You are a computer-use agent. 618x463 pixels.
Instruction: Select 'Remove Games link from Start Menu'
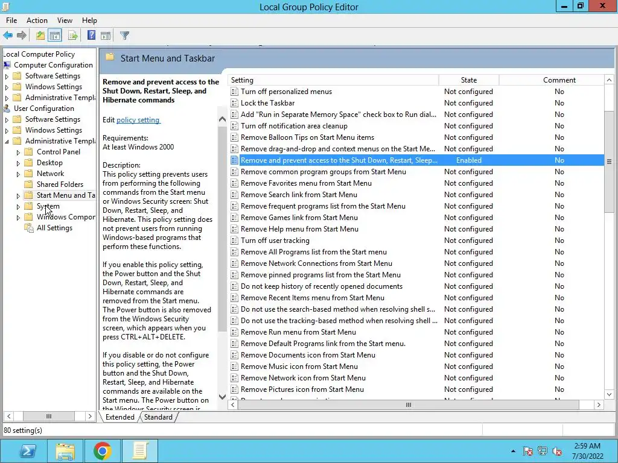tap(299, 218)
